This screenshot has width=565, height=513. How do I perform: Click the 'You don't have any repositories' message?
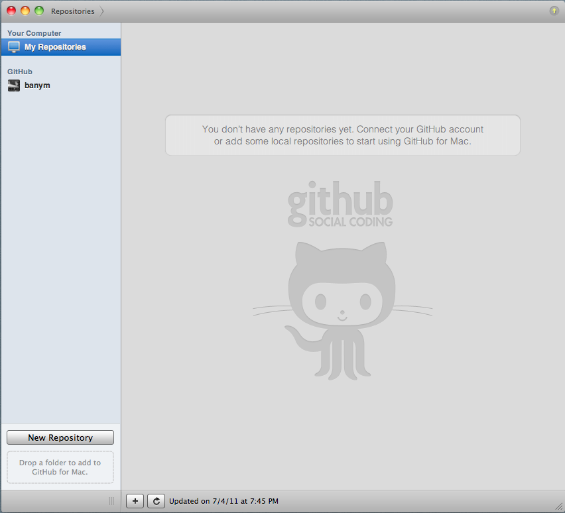(343, 135)
